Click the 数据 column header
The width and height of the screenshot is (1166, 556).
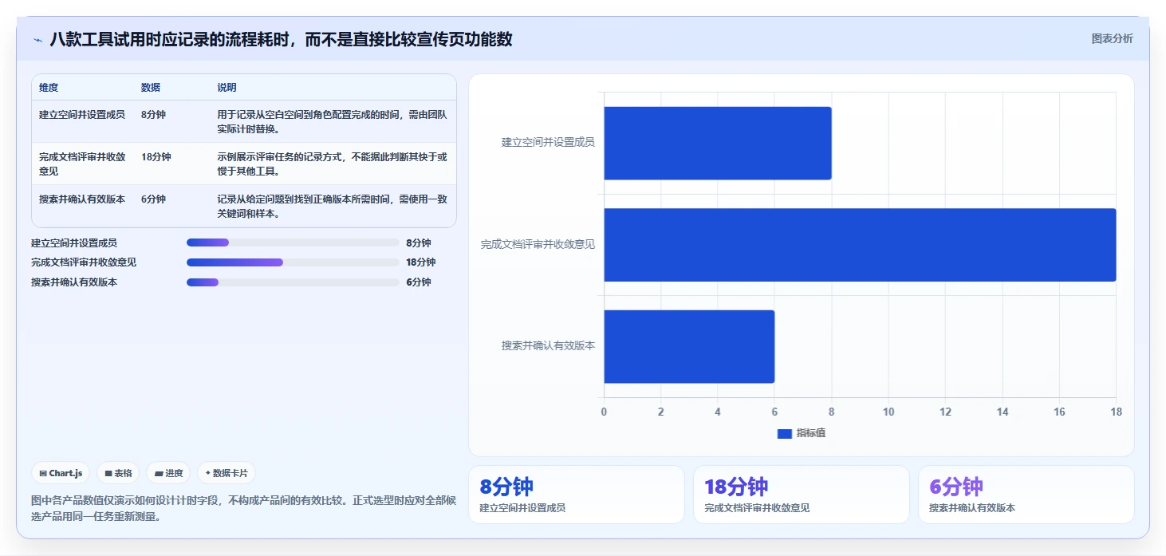[151, 88]
